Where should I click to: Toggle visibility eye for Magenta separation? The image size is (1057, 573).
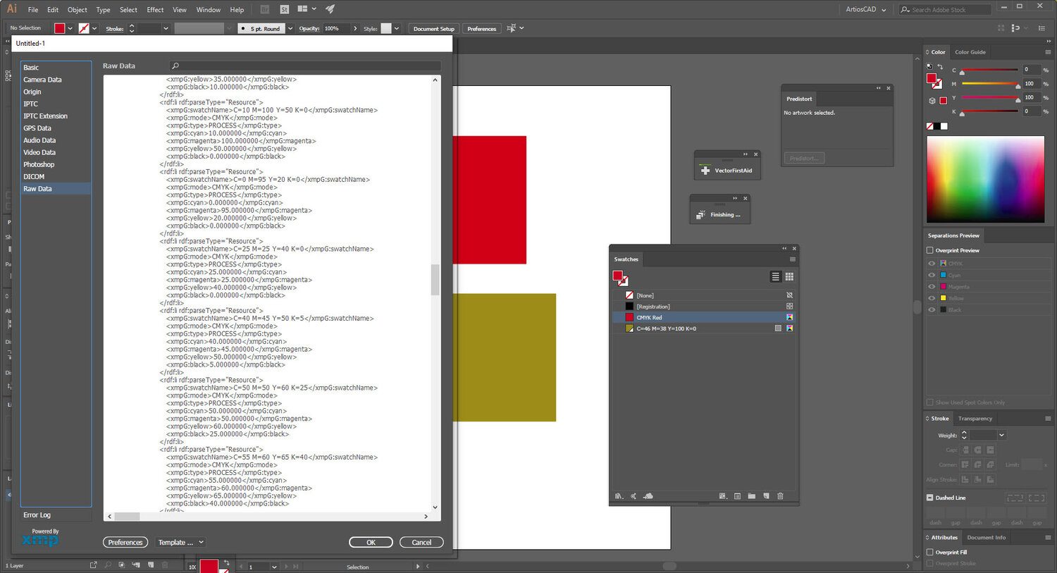(x=932, y=287)
